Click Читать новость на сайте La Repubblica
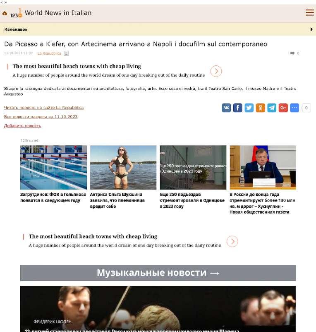Viewport: 316px width, 332px height. (44, 108)
